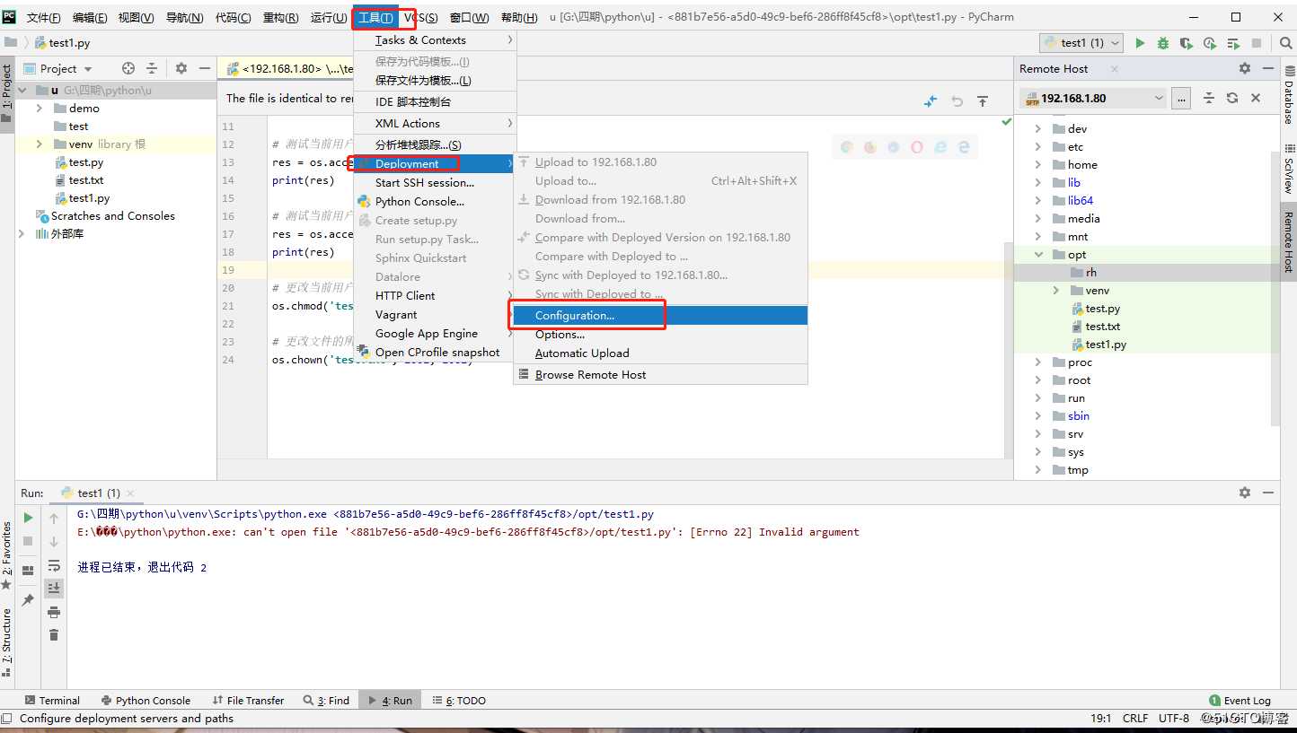
Task: Click the concurrency diagram run icon
Action: tap(1233, 43)
